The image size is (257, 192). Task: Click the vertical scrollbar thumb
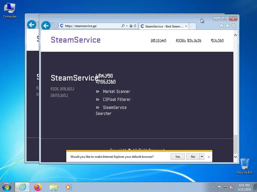pyautogui.click(x=235, y=144)
